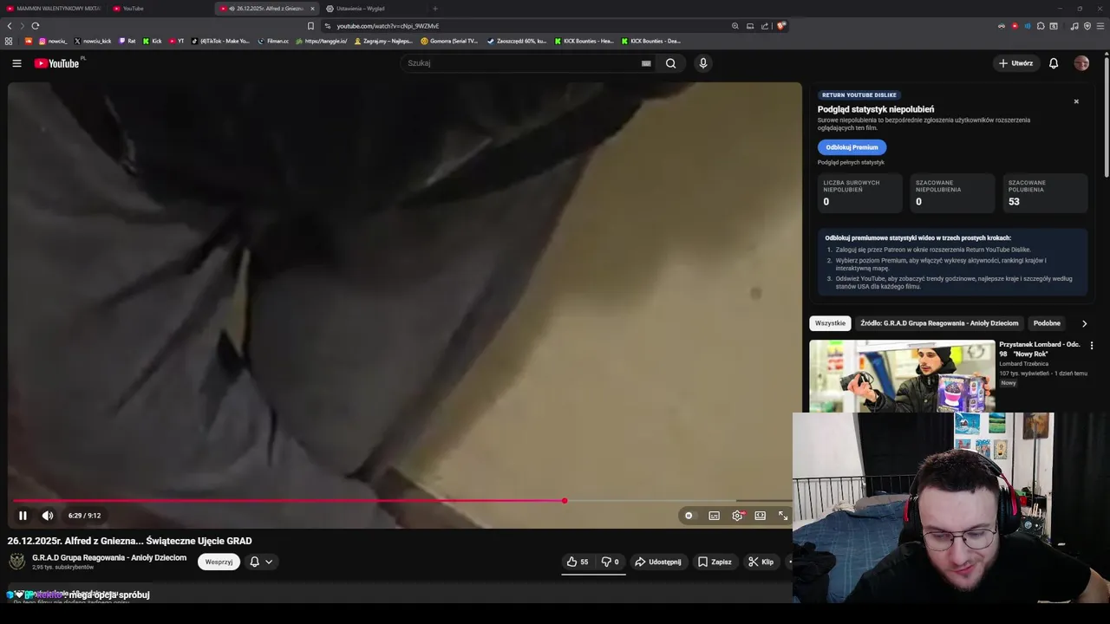Share the video via Udostępnij

click(659, 562)
